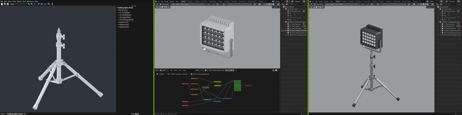462x115 pixels.
Task: Toggle proportional editing in the middle Blender viewport
Action: pyautogui.click(x=224, y=4)
